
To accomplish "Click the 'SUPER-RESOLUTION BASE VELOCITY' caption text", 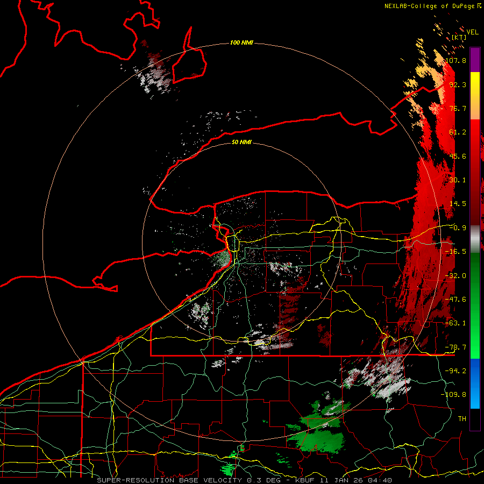I will 170,480.
